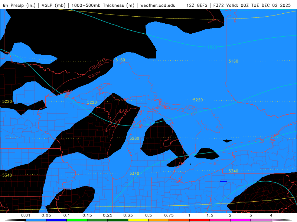Click the light blue 0.01–0.05 colorbar swatch
297x222 pixels.
[x=36, y=220]
